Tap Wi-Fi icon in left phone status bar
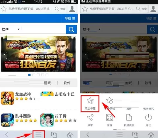This screenshot has height=138, width=158. click(16, 1)
